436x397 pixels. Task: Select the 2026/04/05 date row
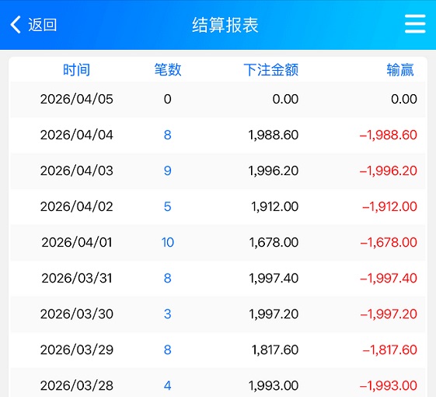coord(218,99)
